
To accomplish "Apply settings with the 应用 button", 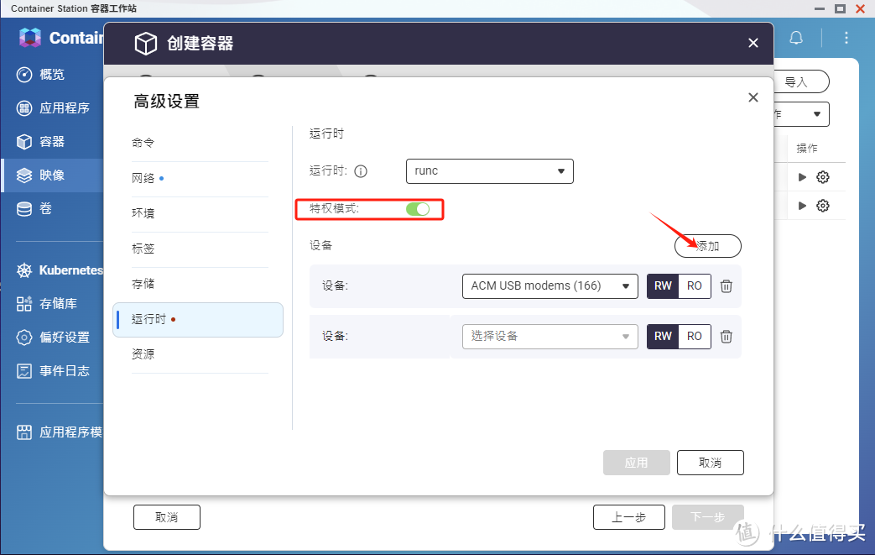I will (636, 462).
